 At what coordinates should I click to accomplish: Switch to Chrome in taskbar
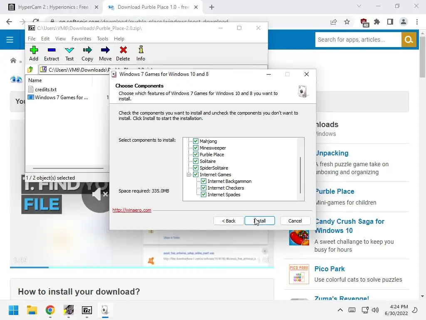[50, 310]
